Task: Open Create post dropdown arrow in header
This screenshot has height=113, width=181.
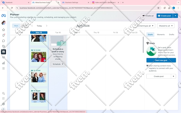Action: point(175,16)
